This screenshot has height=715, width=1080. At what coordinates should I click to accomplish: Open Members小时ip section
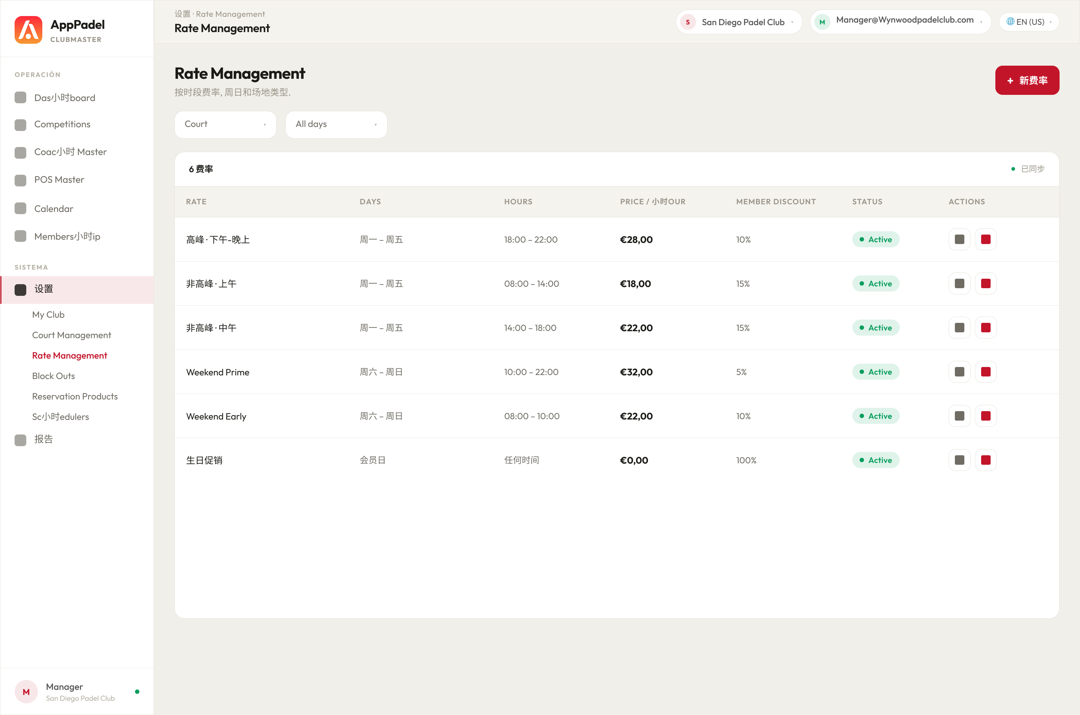point(77,236)
